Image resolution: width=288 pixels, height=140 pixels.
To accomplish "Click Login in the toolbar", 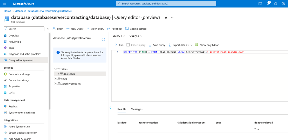I will tap(58, 29).
